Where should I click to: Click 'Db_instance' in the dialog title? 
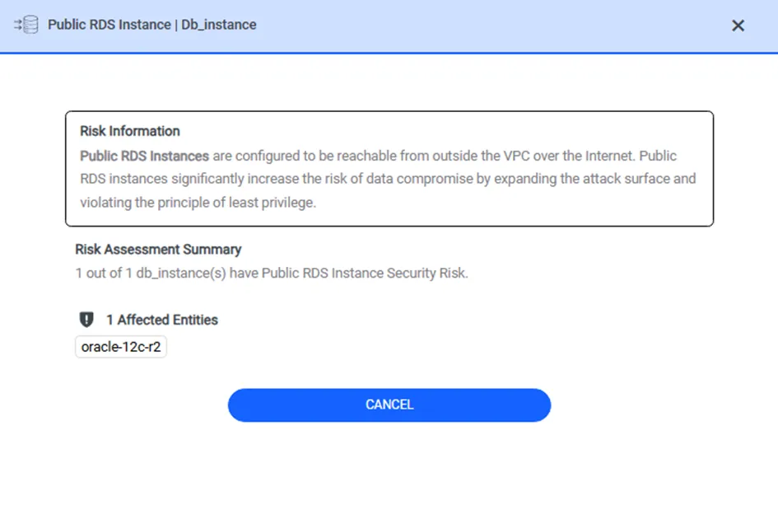coord(219,25)
